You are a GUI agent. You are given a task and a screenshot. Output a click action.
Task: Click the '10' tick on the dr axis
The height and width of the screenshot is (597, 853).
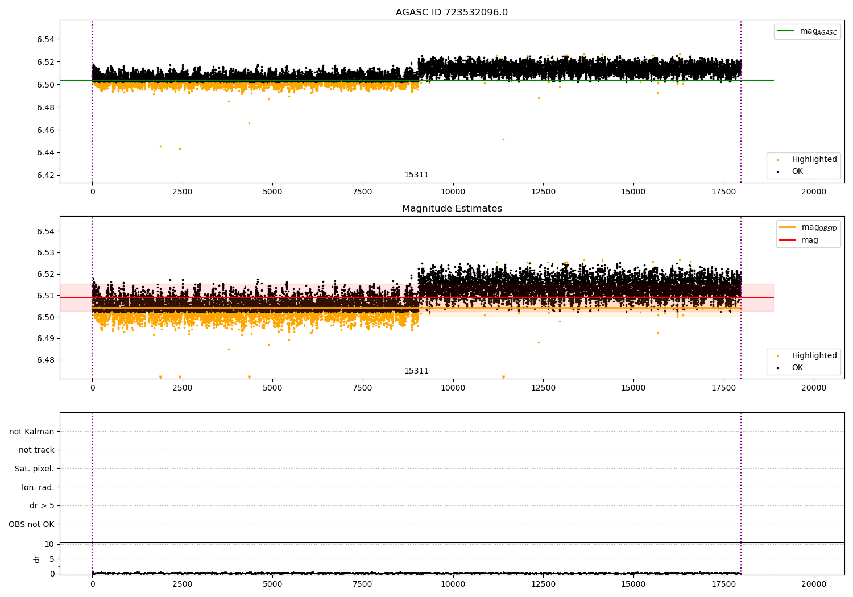click(49, 544)
